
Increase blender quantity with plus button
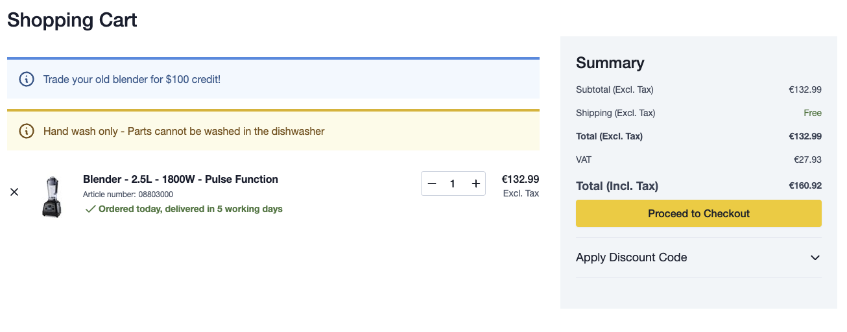(x=475, y=184)
